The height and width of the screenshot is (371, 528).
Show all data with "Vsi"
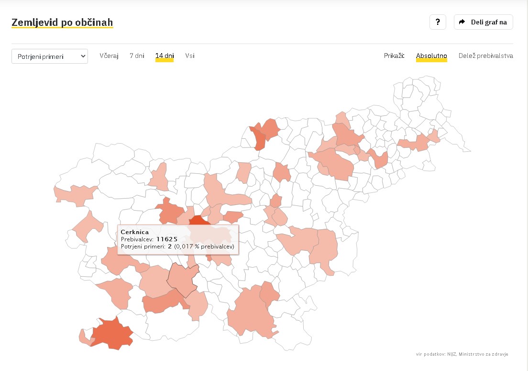coord(190,56)
